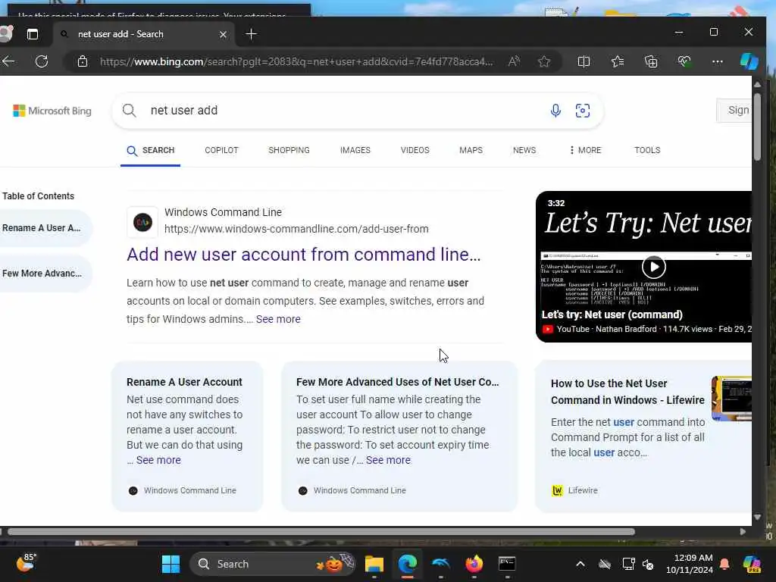Click Windows Command Line site favicon
The image size is (776, 582).
142,222
